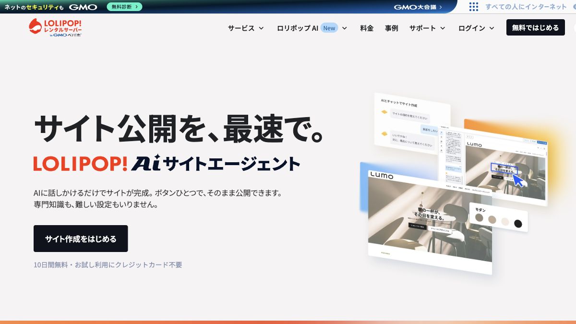Select the darkest brown swatch in モダン palette
The height and width of the screenshot is (324, 576).
pyautogui.click(x=479, y=217)
